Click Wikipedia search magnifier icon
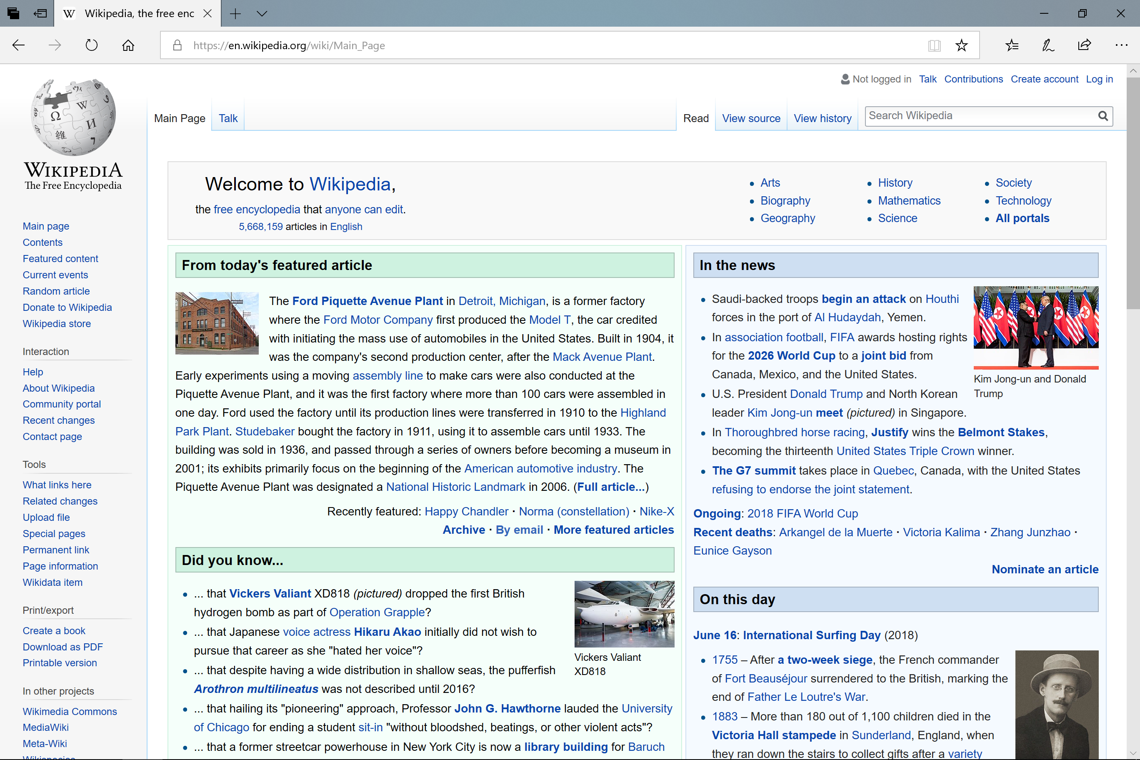The image size is (1140, 760). [x=1102, y=116]
